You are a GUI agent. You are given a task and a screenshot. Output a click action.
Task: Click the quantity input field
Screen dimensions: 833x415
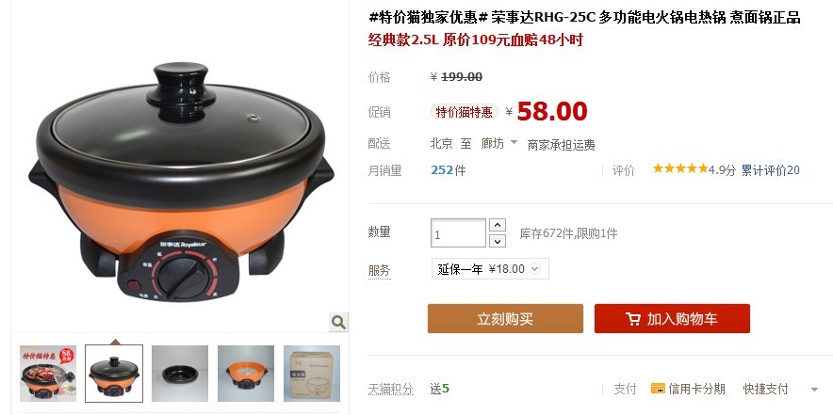click(x=458, y=233)
